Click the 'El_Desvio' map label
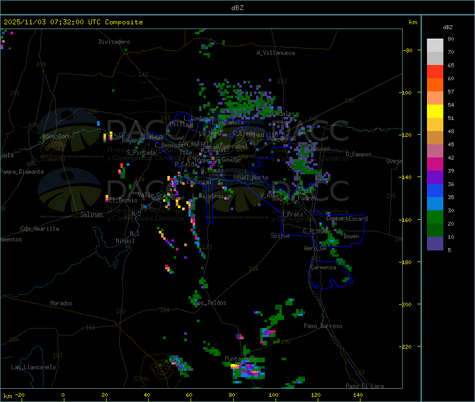This screenshot has width=475, height=402. (123, 200)
